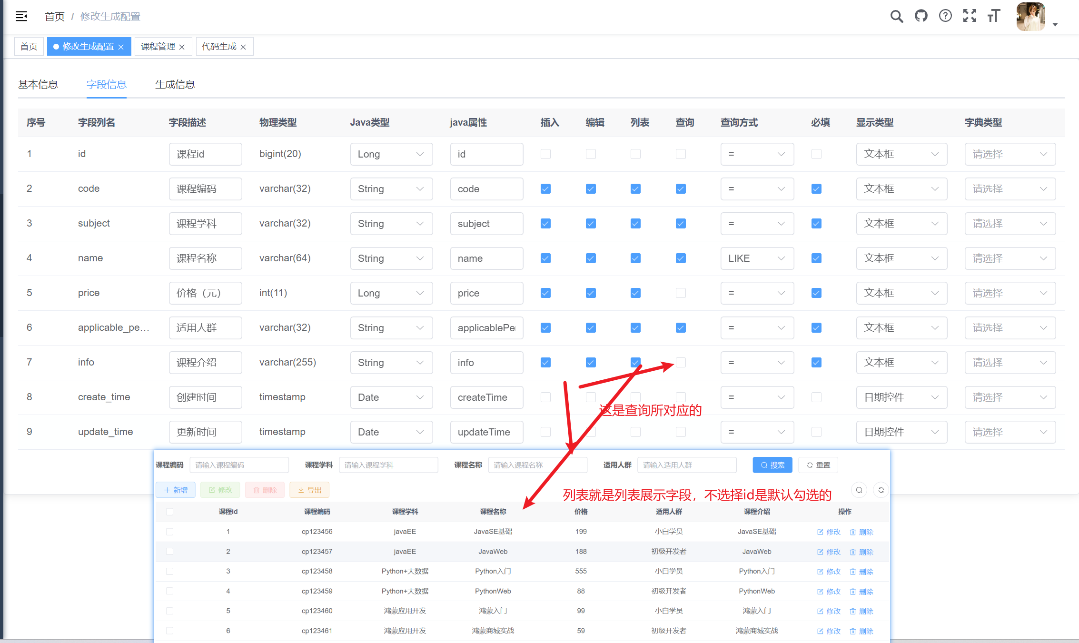1079x643 pixels.
Task: Expand the LIKE 查询方式 dropdown for name
Action: (757, 258)
